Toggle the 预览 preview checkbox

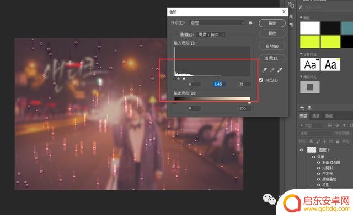point(261,80)
